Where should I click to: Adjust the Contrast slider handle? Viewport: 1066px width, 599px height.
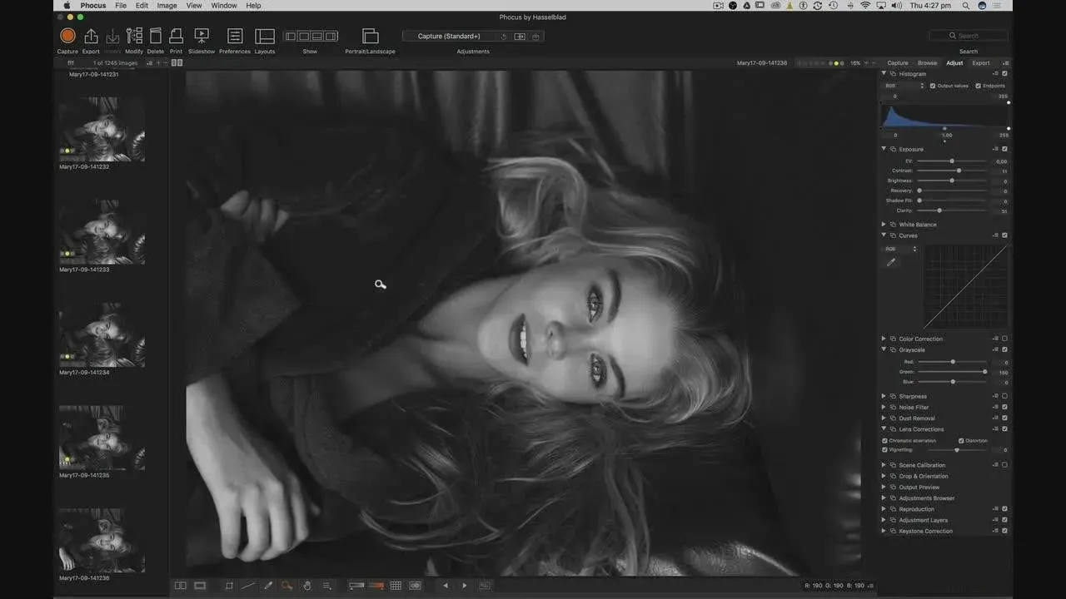[x=959, y=171]
